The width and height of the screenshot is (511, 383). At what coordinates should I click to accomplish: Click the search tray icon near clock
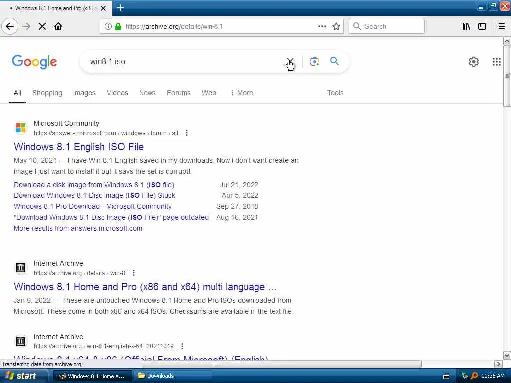click(x=474, y=376)
